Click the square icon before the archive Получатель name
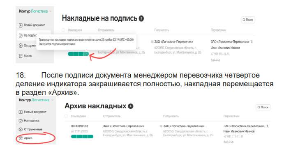The height and width of the screenshot is (156, 291). pos(161,126)
